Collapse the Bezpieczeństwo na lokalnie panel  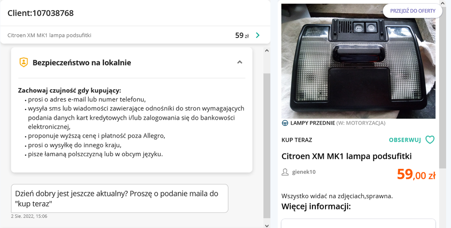(x=240, y=62)
